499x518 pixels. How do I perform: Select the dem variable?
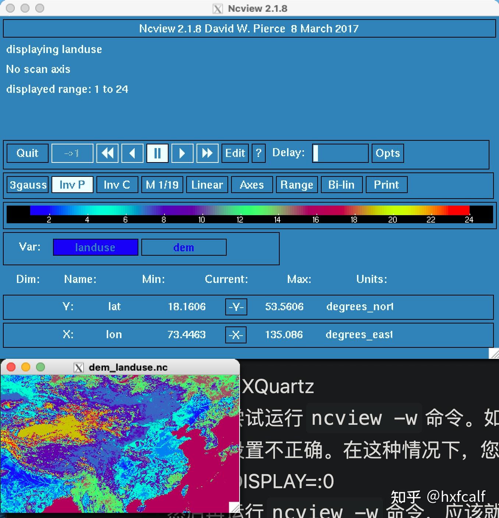[x=184, y=247]
